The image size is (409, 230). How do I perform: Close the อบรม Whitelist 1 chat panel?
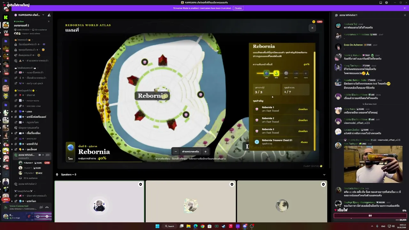pos(405,15)
